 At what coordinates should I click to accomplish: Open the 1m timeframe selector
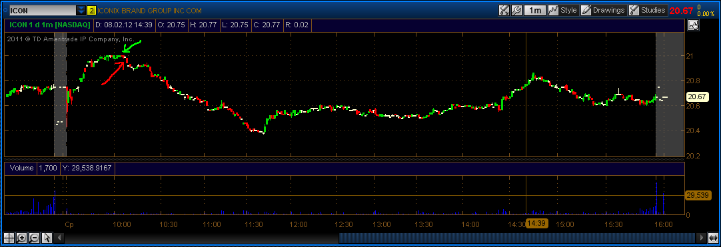pyautogui.click(x=535, y=10)
